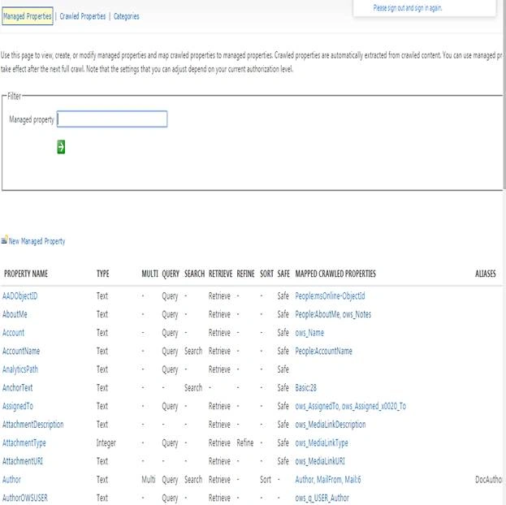Click the vertical page scrollbar
The image size is (506, 505).
[504, 93]
